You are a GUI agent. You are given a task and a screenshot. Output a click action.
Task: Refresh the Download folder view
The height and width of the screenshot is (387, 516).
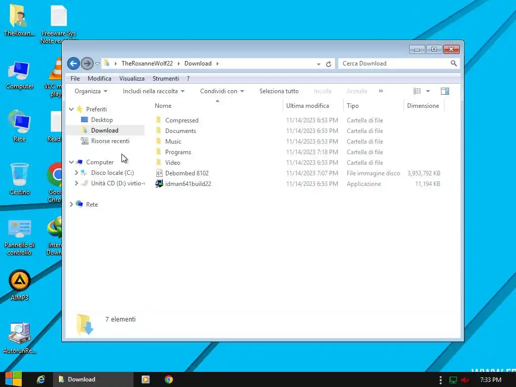(x=329, y=64)
